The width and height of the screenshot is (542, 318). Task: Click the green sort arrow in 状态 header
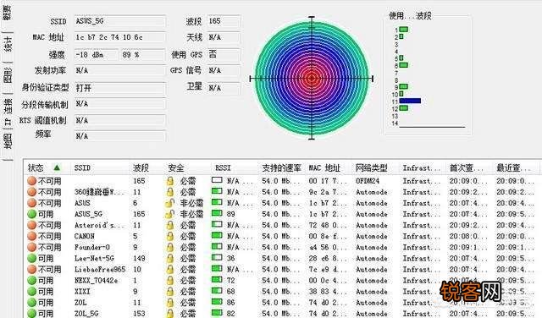coord(57,167)
